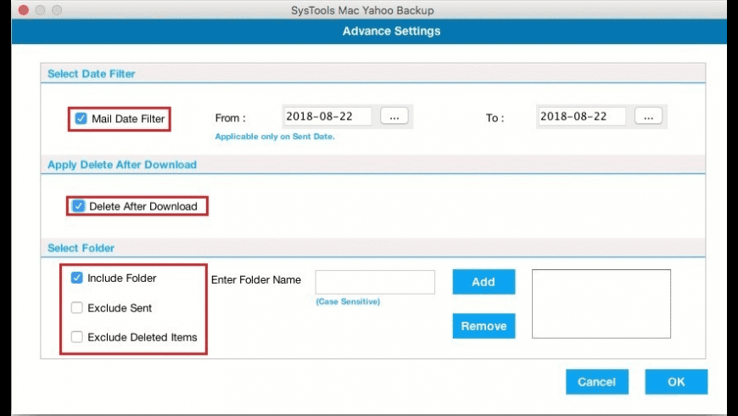Click the 'SysTools Mac Yahoo Backup' window title
The height and width of the screenshot is (416, 738).
click(362, 10)
